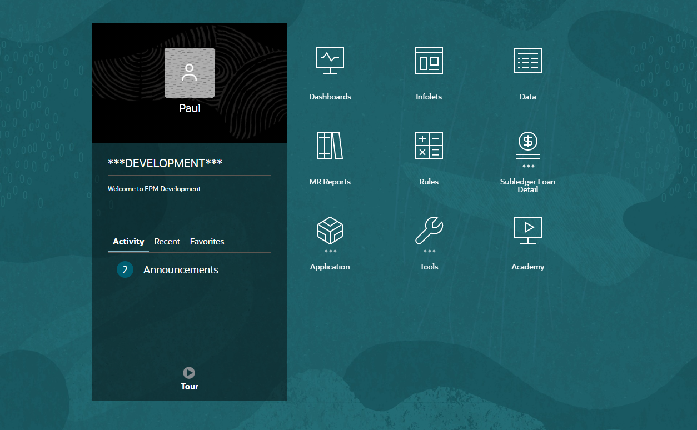Open the Rules calculator icon

tap(429, 146)
